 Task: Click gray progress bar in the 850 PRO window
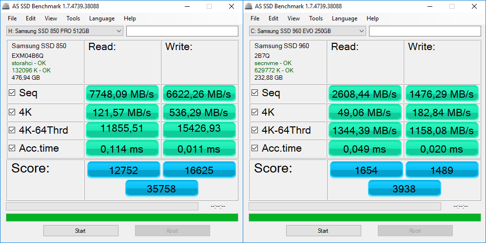(102, 206)
